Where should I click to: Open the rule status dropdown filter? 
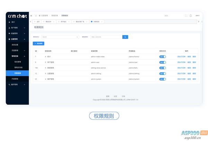click(60, 37)
